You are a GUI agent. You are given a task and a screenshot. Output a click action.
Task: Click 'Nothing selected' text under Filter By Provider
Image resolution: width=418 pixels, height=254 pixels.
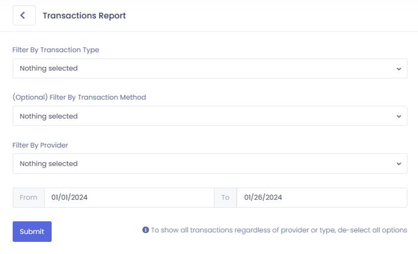click(x=49, y=163)
